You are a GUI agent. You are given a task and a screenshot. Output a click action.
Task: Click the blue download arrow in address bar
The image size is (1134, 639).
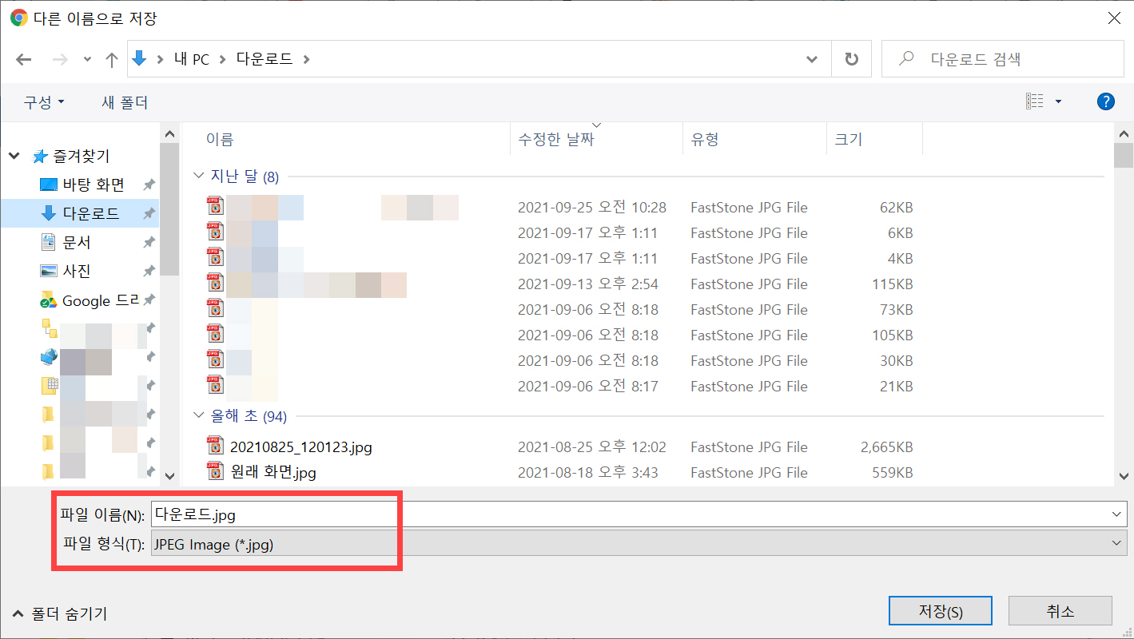[140, 59]
